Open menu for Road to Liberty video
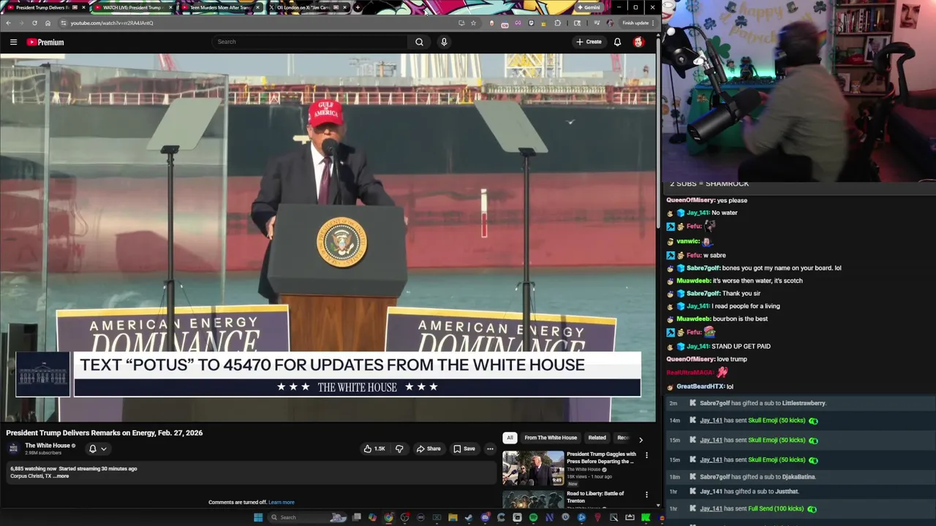 646,495
